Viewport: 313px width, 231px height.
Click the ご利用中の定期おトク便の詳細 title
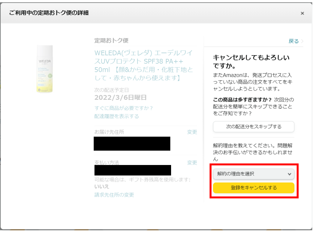pyautogui.click(x=49, y=13)
